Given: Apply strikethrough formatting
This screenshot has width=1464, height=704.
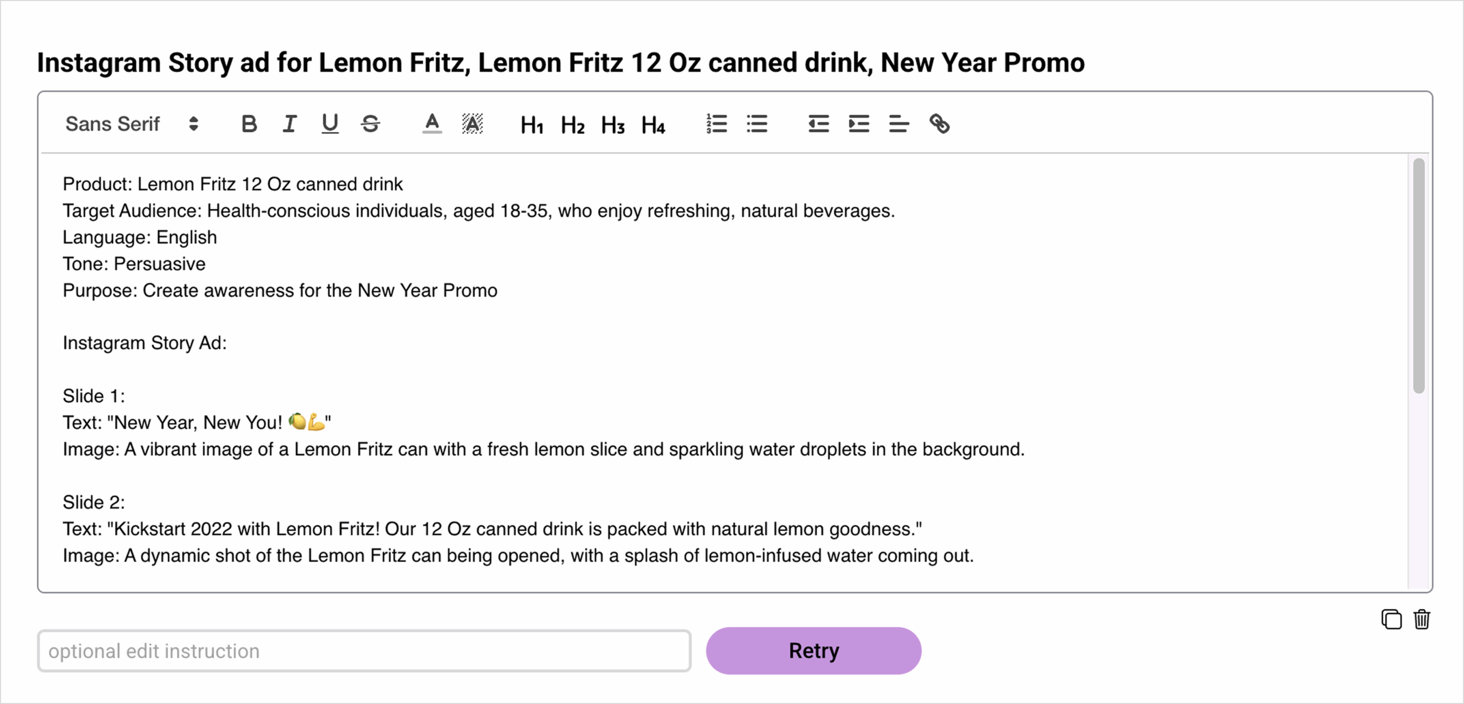Looking at the screenshot, I should 371,124.
